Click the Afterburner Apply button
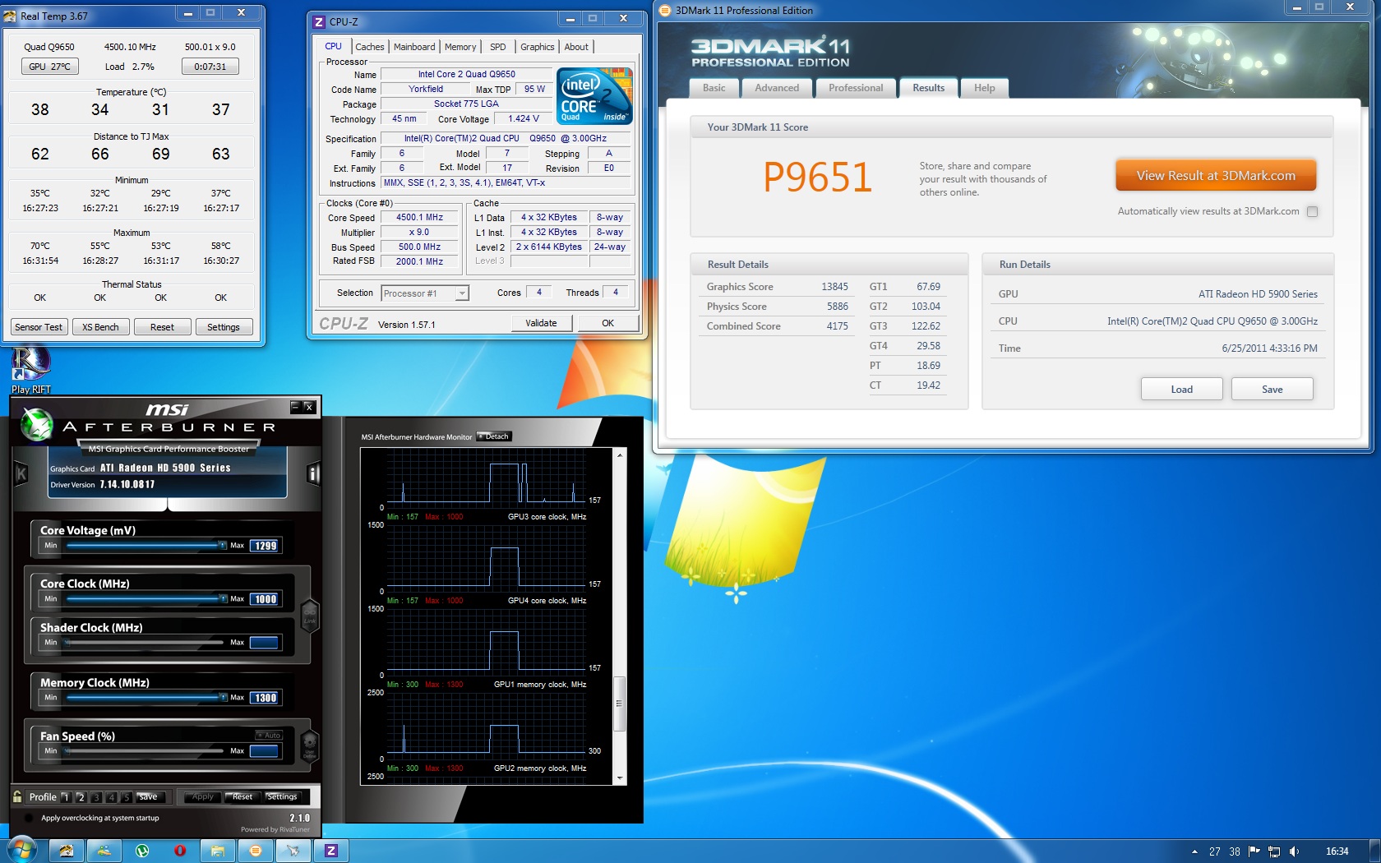 203,796
